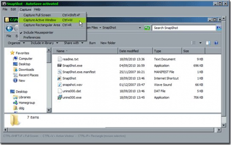This screenshot has height=145, width=231.
Task: Click the Homegroup icon in sidebar
Action: click(x=15, y=102)
